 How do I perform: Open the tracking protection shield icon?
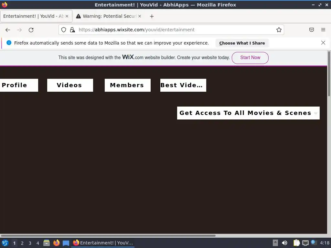tap(64, 30)
